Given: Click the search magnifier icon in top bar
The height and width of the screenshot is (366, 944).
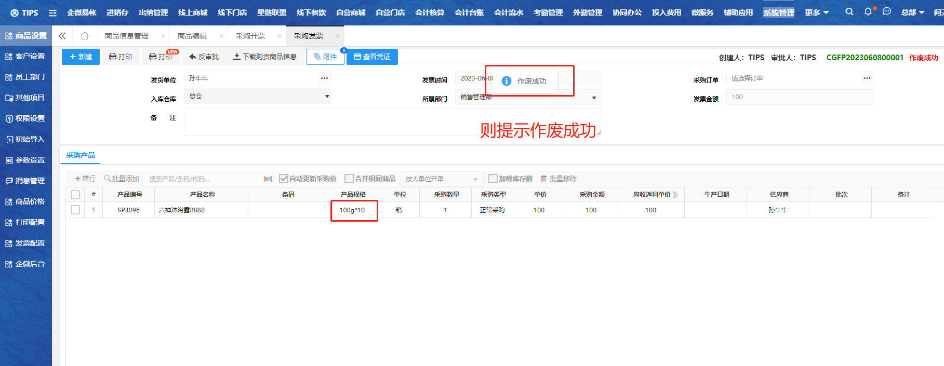Looking at the screenshot, I should [x=849, y=11].
